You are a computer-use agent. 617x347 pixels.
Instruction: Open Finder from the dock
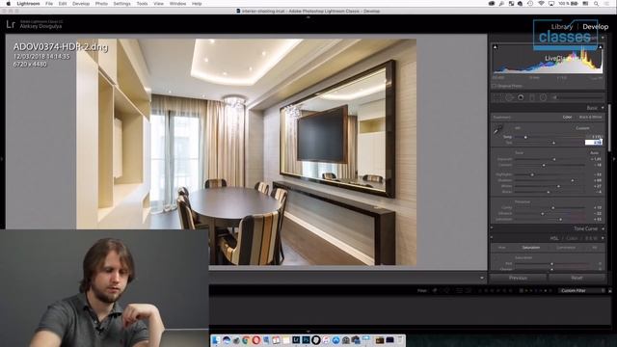[x=216, y=340]
